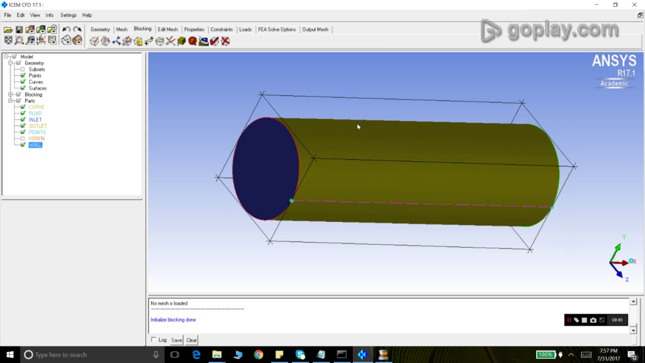The image size is (645, 363).
Task: Select the Move Vertex tool
Action: [149, 41]
